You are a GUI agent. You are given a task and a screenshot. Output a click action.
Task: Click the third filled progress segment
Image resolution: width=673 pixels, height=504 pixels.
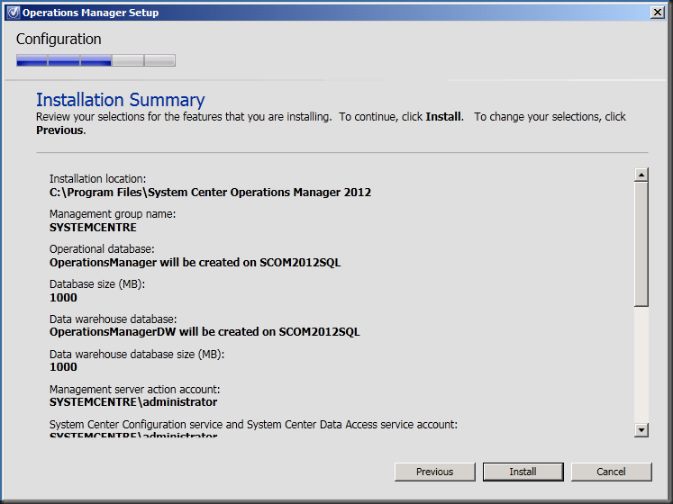(x=95, y=60)
